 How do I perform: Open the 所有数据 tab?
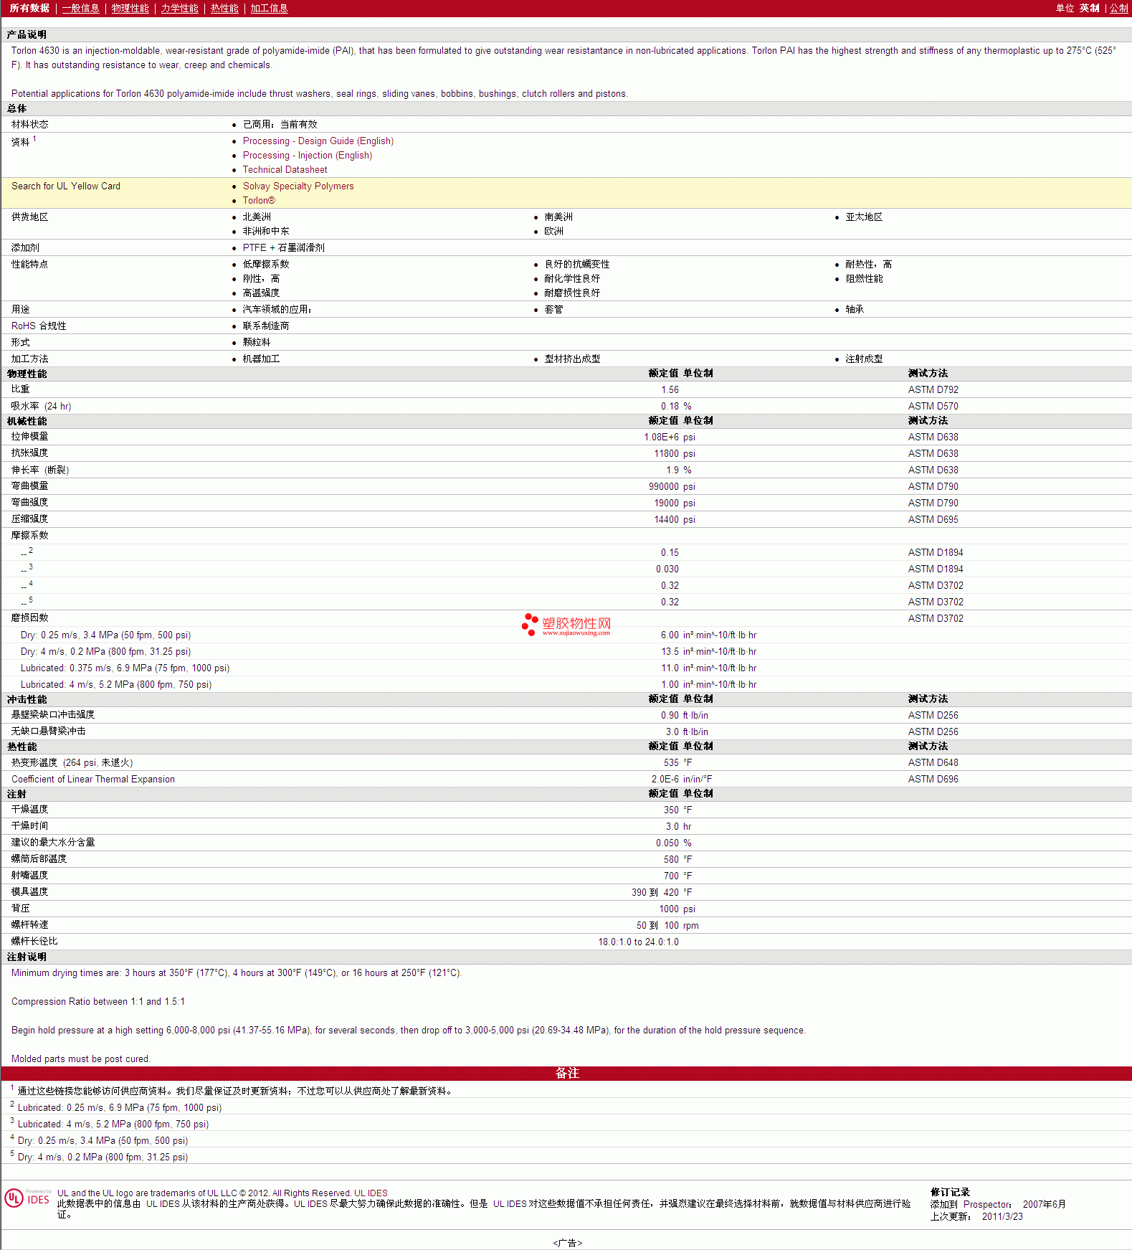[x=29, y=9]
